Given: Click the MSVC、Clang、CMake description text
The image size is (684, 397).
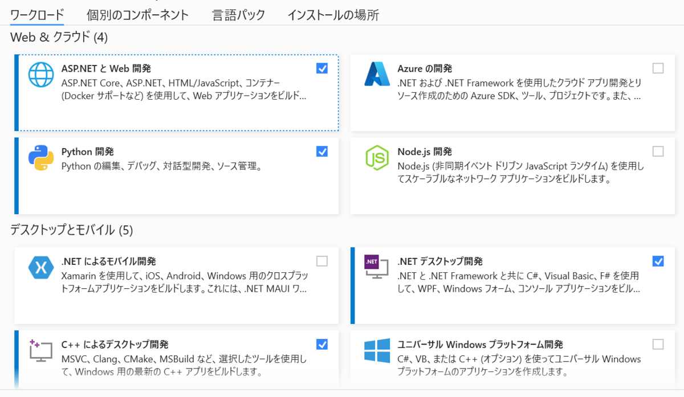Looking at the screenshot, I should (184, 366).
